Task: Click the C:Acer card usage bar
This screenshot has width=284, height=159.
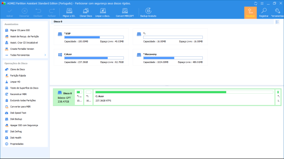Action: pos(94,58)
